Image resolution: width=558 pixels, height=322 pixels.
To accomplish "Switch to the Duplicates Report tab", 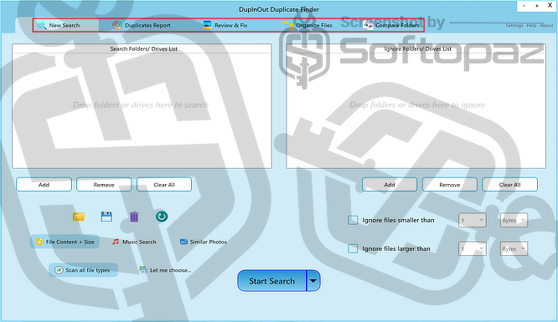I will (142, 25).
